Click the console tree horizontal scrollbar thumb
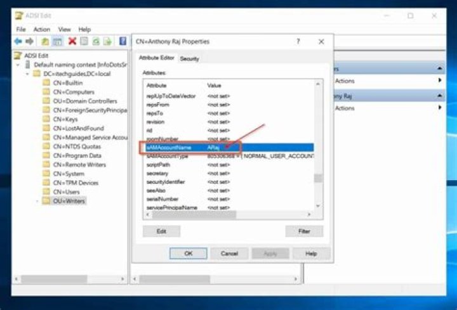Viewport: 457px width, 310px height. 54,279
